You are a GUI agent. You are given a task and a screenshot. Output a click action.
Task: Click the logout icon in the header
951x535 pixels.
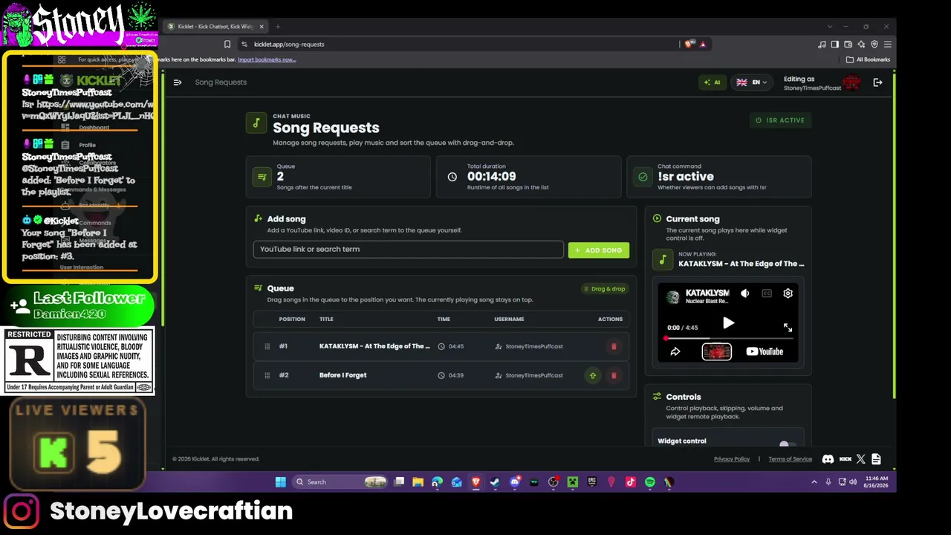(x=877, y=82)
